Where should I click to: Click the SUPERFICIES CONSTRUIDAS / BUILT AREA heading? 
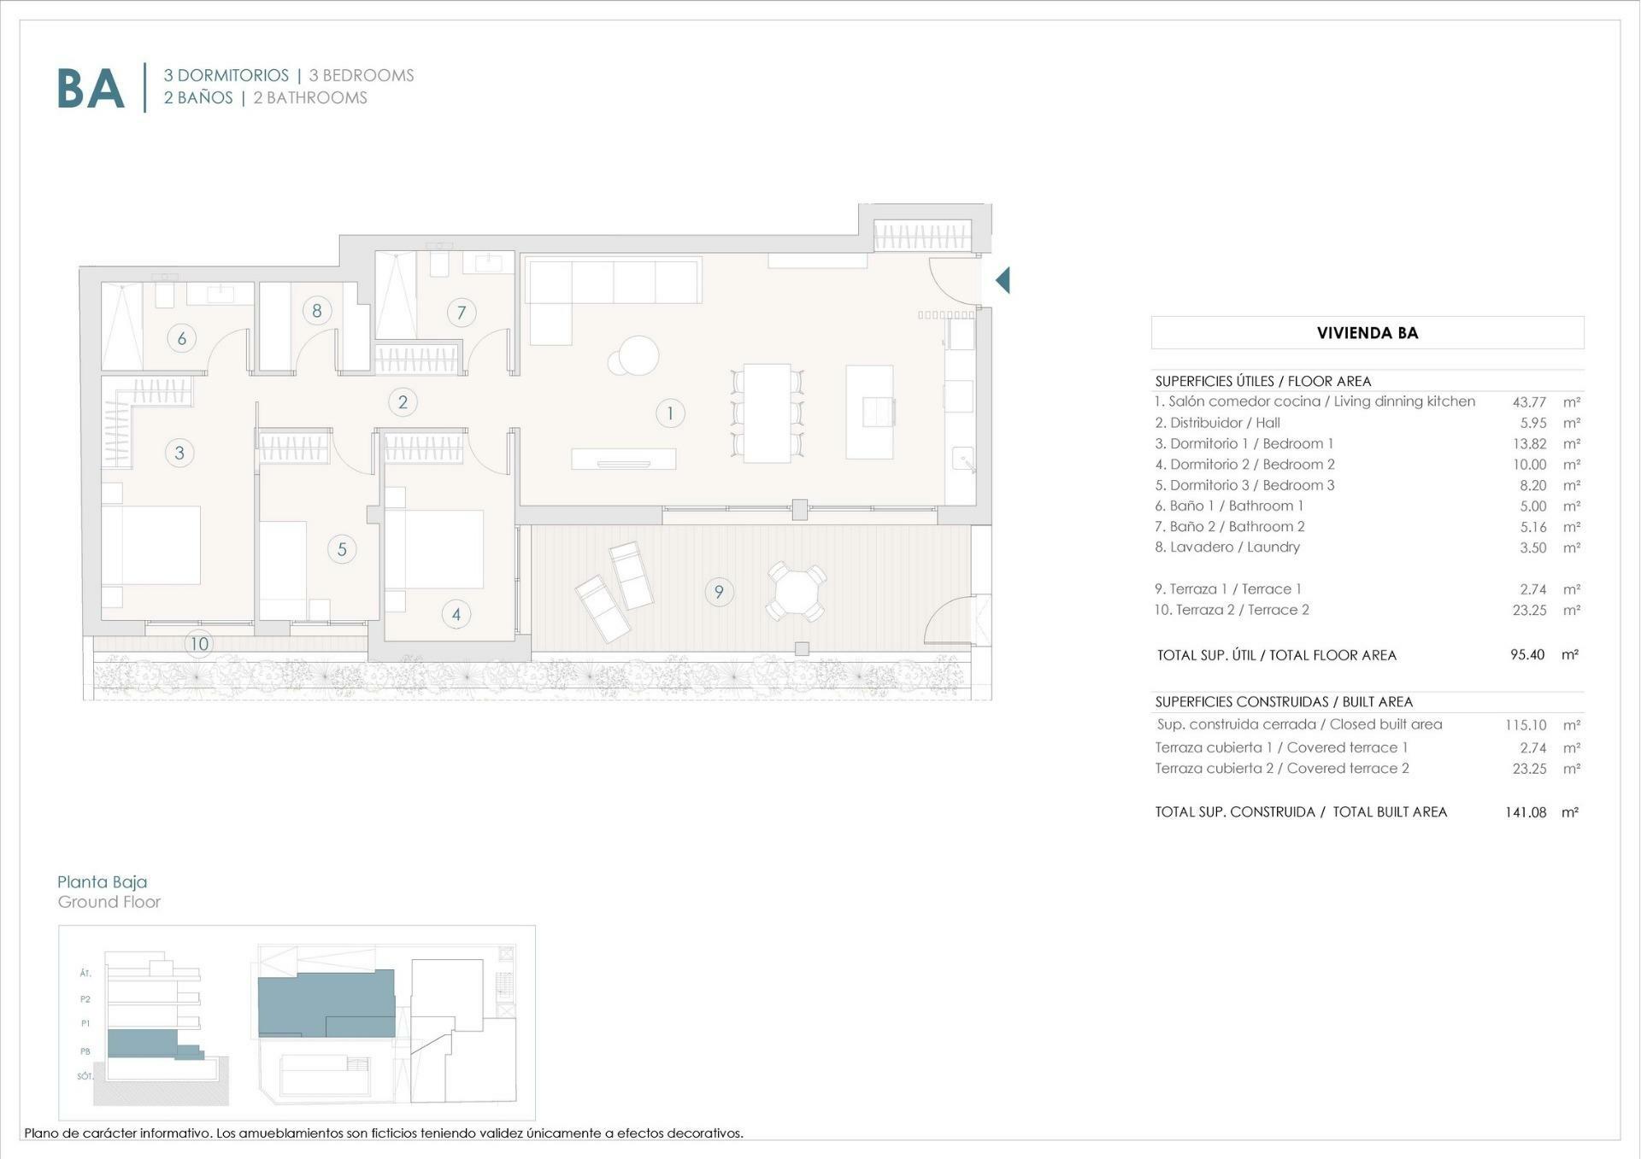tap(1283, 702)
